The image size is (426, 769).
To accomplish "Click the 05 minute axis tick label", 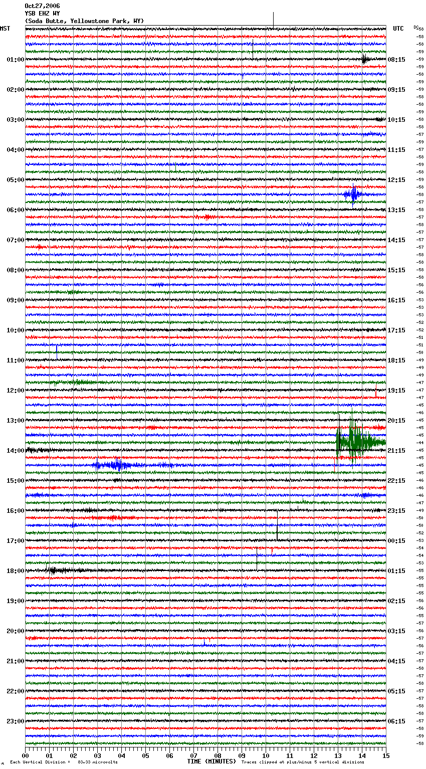I will click(x=145, y=755).
